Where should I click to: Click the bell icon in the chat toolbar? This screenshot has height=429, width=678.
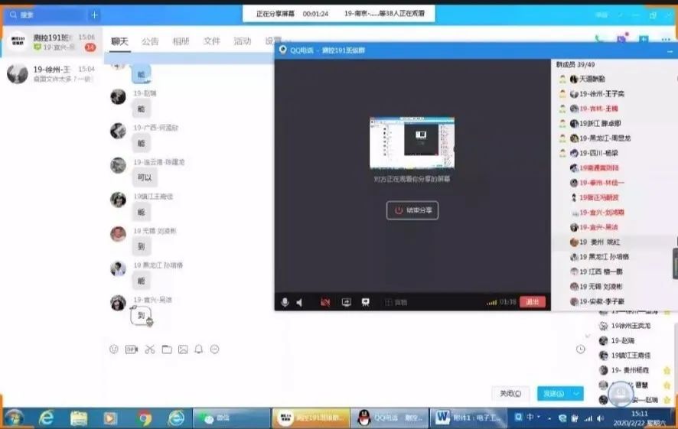[199, 349]
